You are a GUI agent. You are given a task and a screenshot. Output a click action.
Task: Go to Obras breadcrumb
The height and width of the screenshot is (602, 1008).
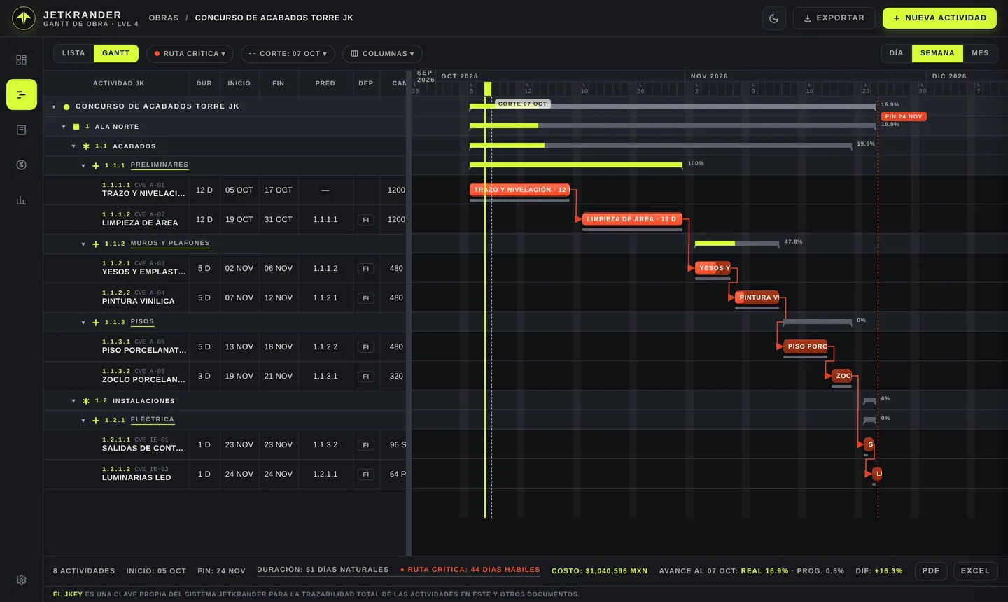click(x=164, y=17)
